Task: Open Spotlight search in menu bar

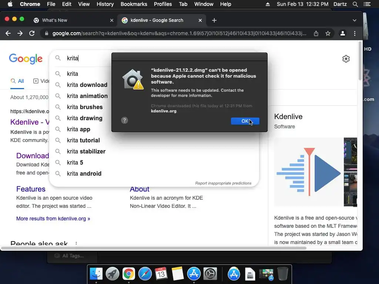Action: pos(355,4)
